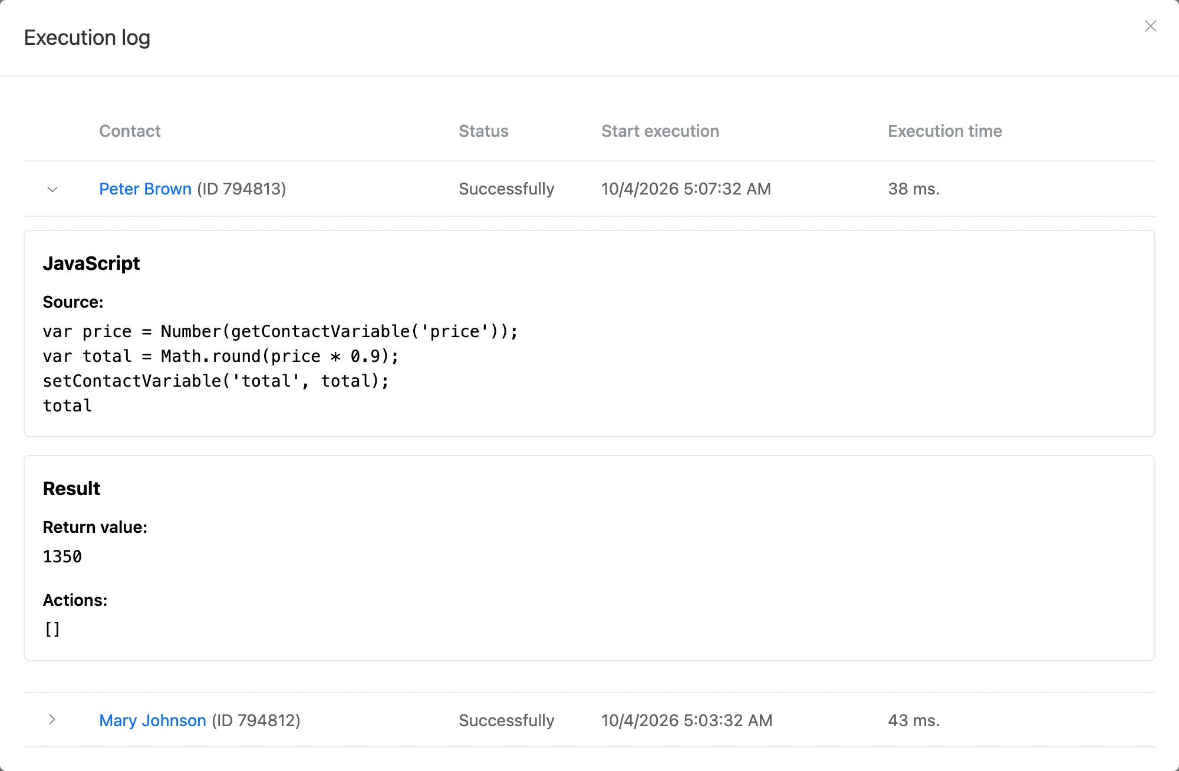
Task: Click the Return value: label
Action: coord(95,527)
